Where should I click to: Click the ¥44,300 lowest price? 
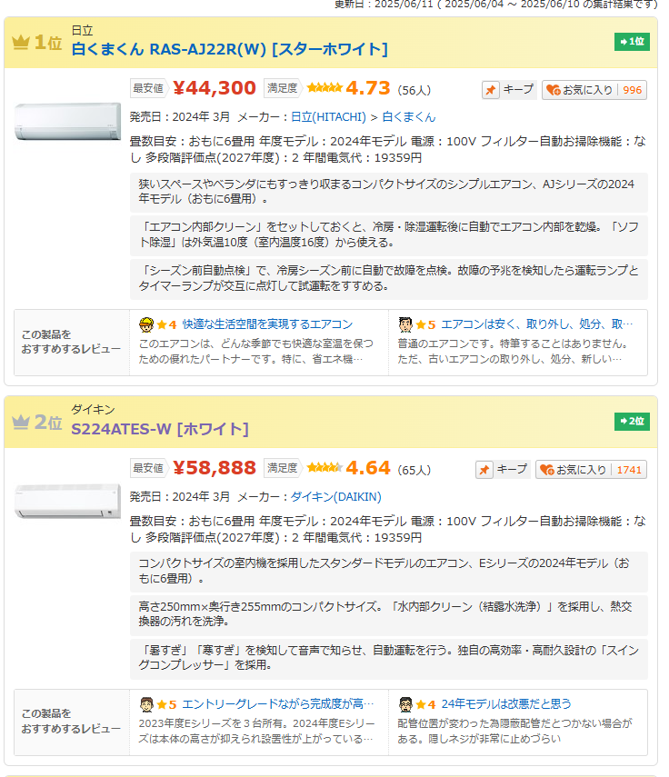215,88
